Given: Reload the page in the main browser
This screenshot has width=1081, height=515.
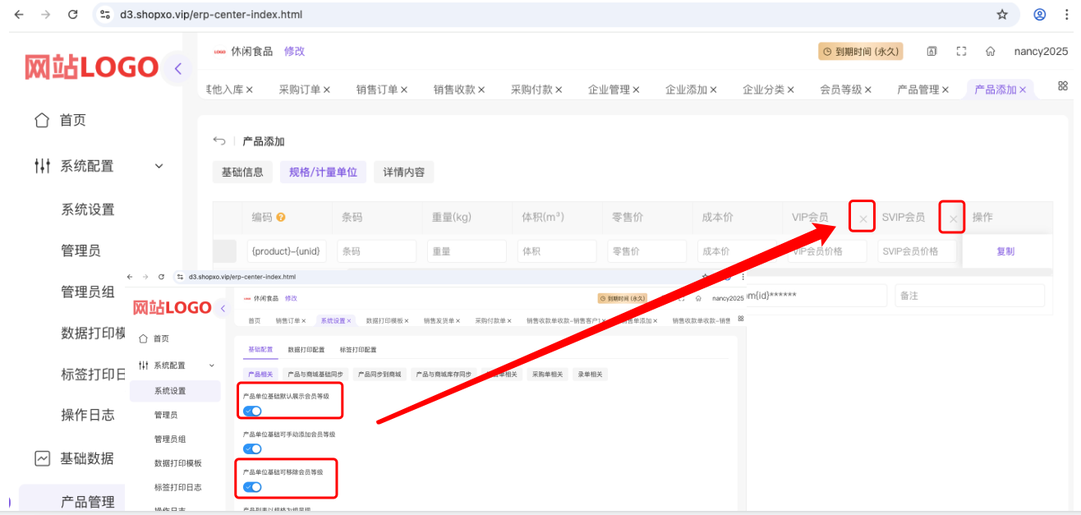Looking at the screenshot, I should [x=73, y=14].
